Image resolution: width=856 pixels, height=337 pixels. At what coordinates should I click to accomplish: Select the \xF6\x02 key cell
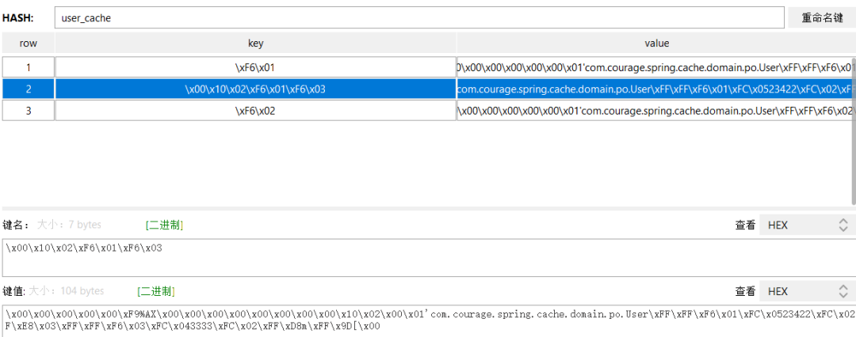click(x=255, y=112)
